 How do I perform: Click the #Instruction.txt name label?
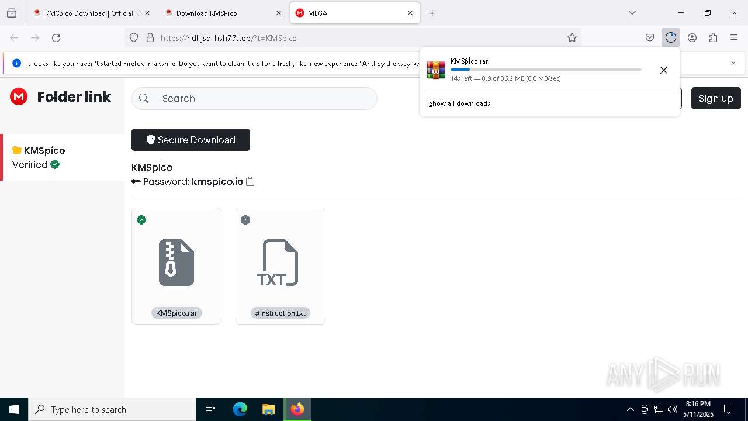[x=280, y=313]
